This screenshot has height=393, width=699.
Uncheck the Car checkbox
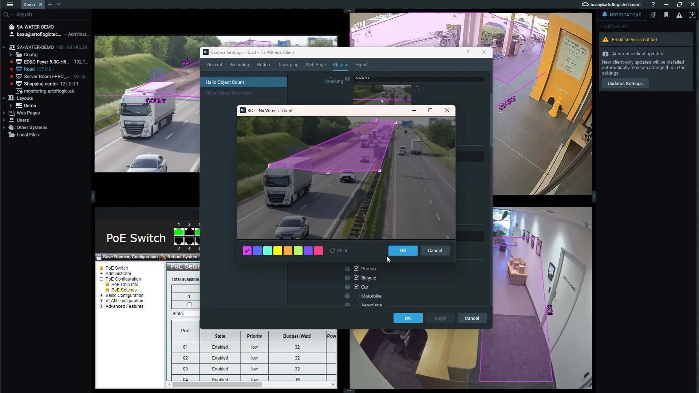point(356,287)
